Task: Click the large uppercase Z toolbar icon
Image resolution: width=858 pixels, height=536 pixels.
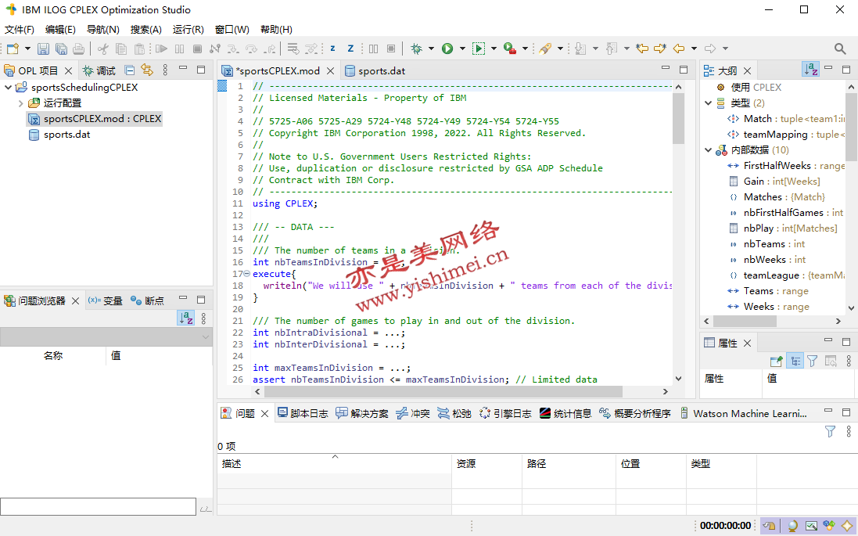Action: (x=350, y=49)
